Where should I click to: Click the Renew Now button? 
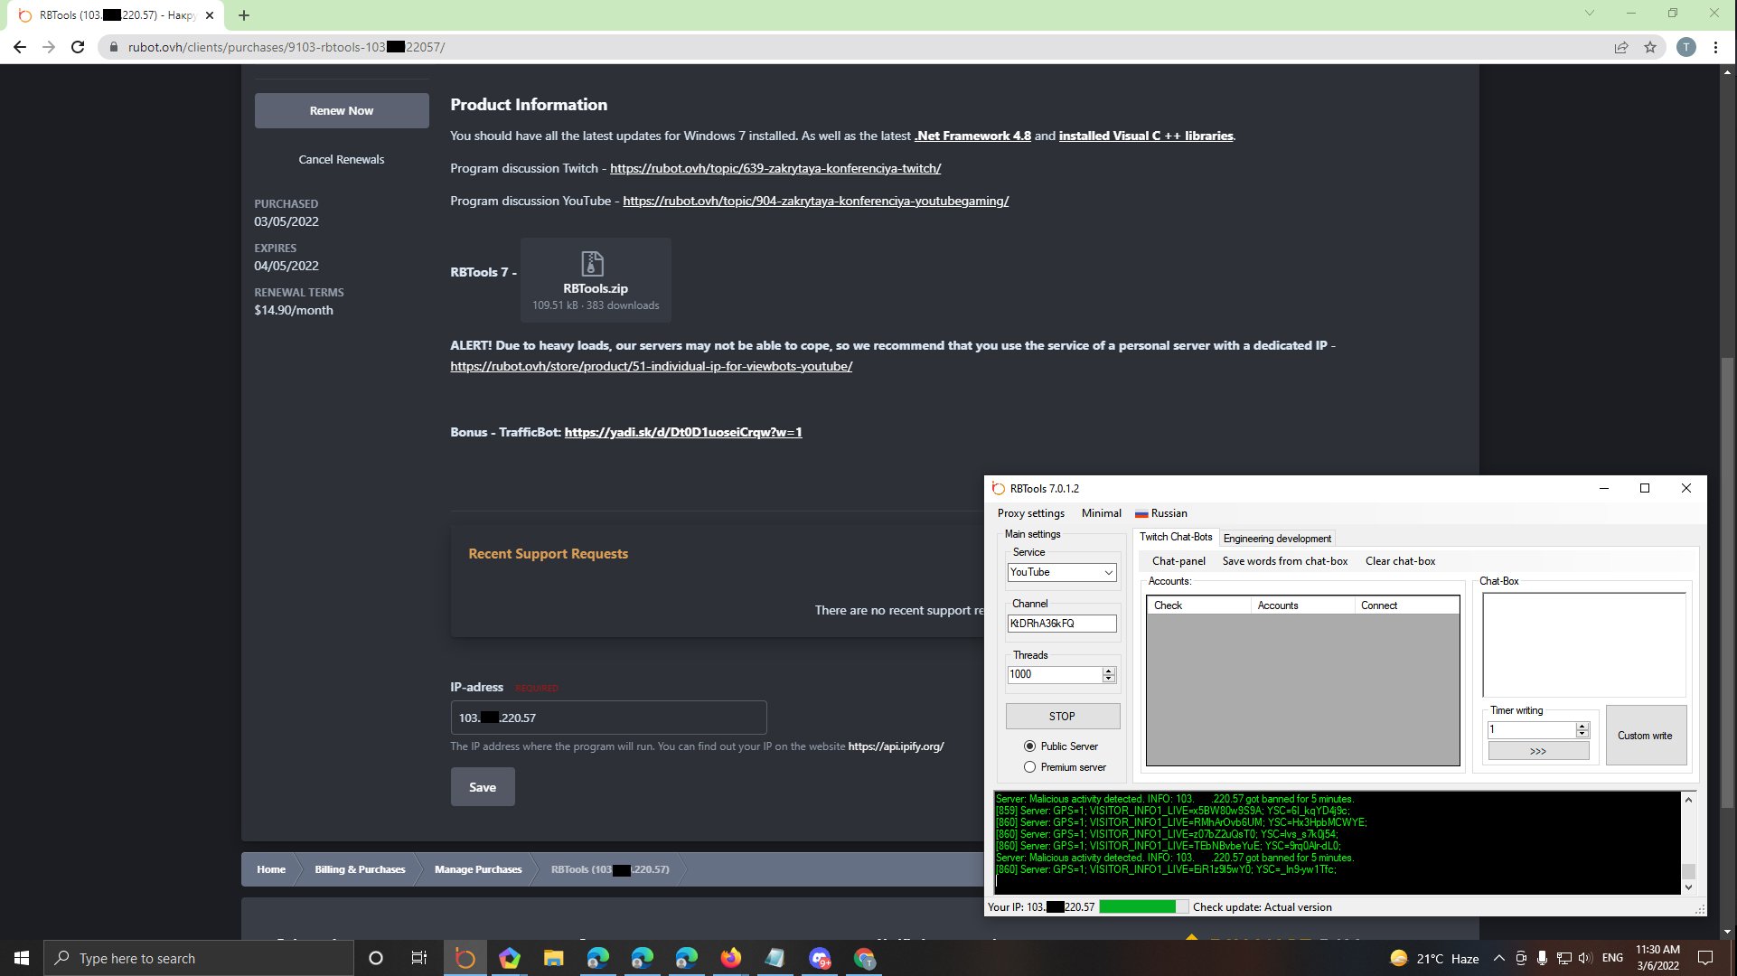coord(342,110)
